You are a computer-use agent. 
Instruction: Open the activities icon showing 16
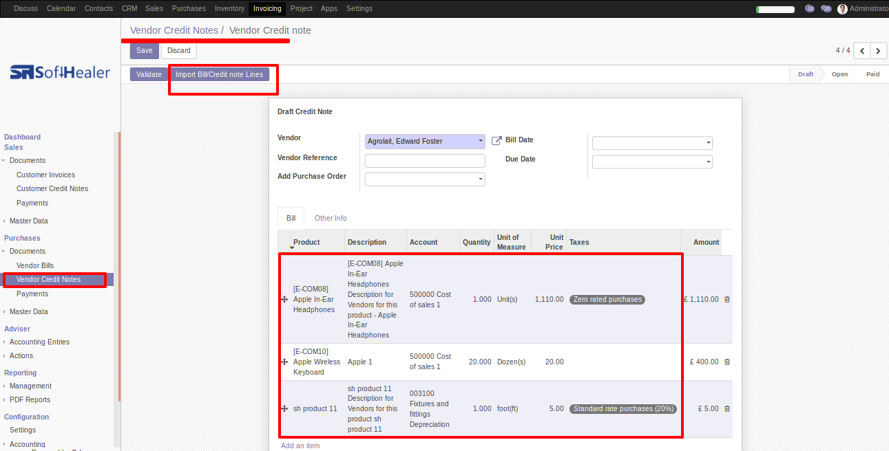point(810,9)
